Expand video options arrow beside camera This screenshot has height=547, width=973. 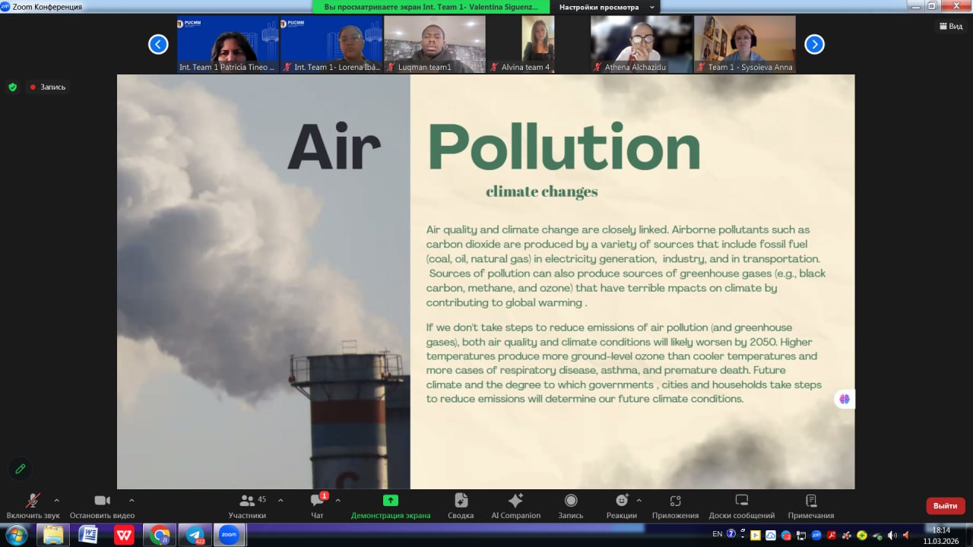tap(132, 501)
